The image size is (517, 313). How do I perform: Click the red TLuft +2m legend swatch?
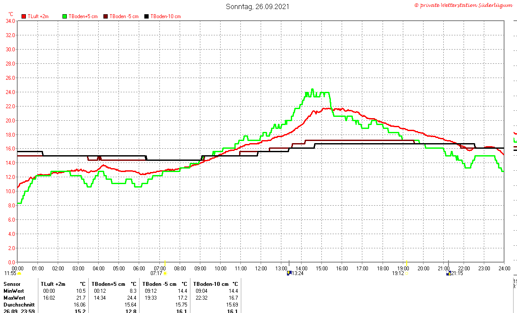24,16
